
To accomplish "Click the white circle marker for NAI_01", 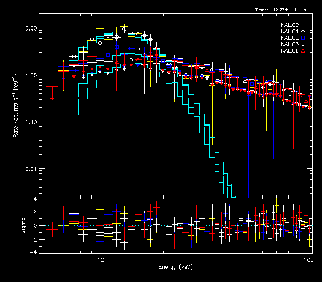I will (303, 32).
